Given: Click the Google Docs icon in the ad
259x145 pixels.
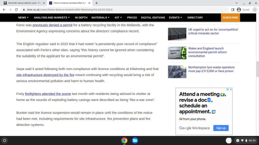Looking at the screenshot, I should 209,100.
